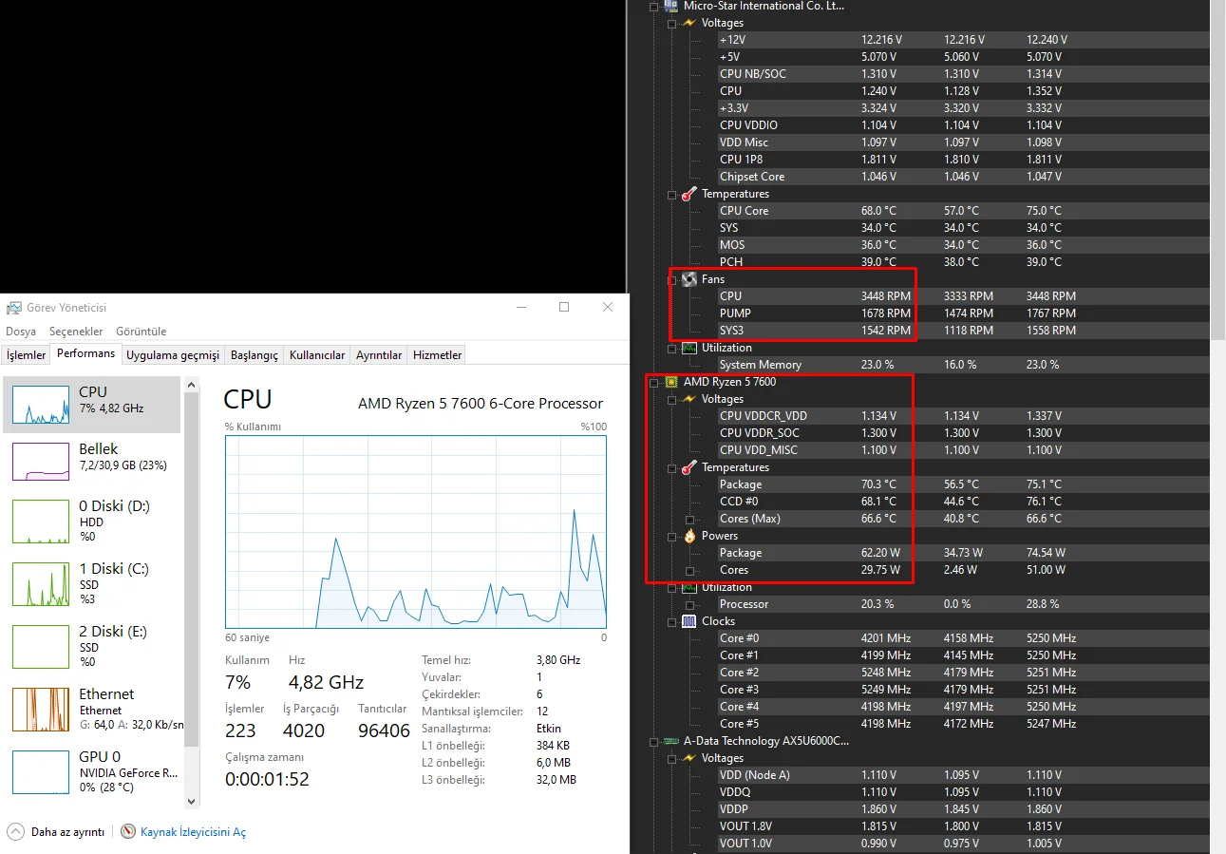
Task: Open the Kaynak İzleyicisini Aç link
Action: click(193, 832)
